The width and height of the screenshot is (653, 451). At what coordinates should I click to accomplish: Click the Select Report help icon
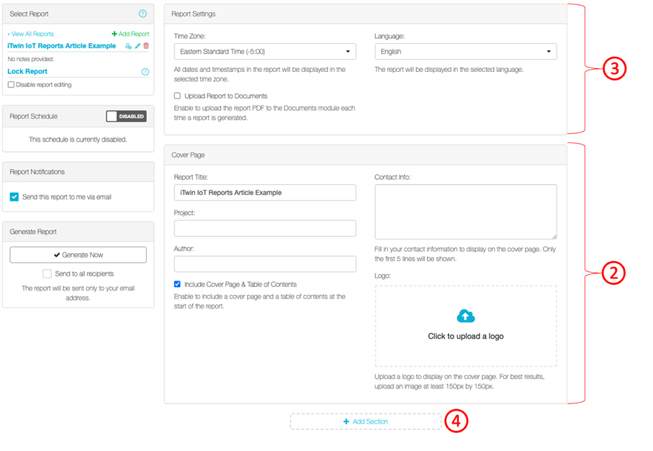[142, 14]
